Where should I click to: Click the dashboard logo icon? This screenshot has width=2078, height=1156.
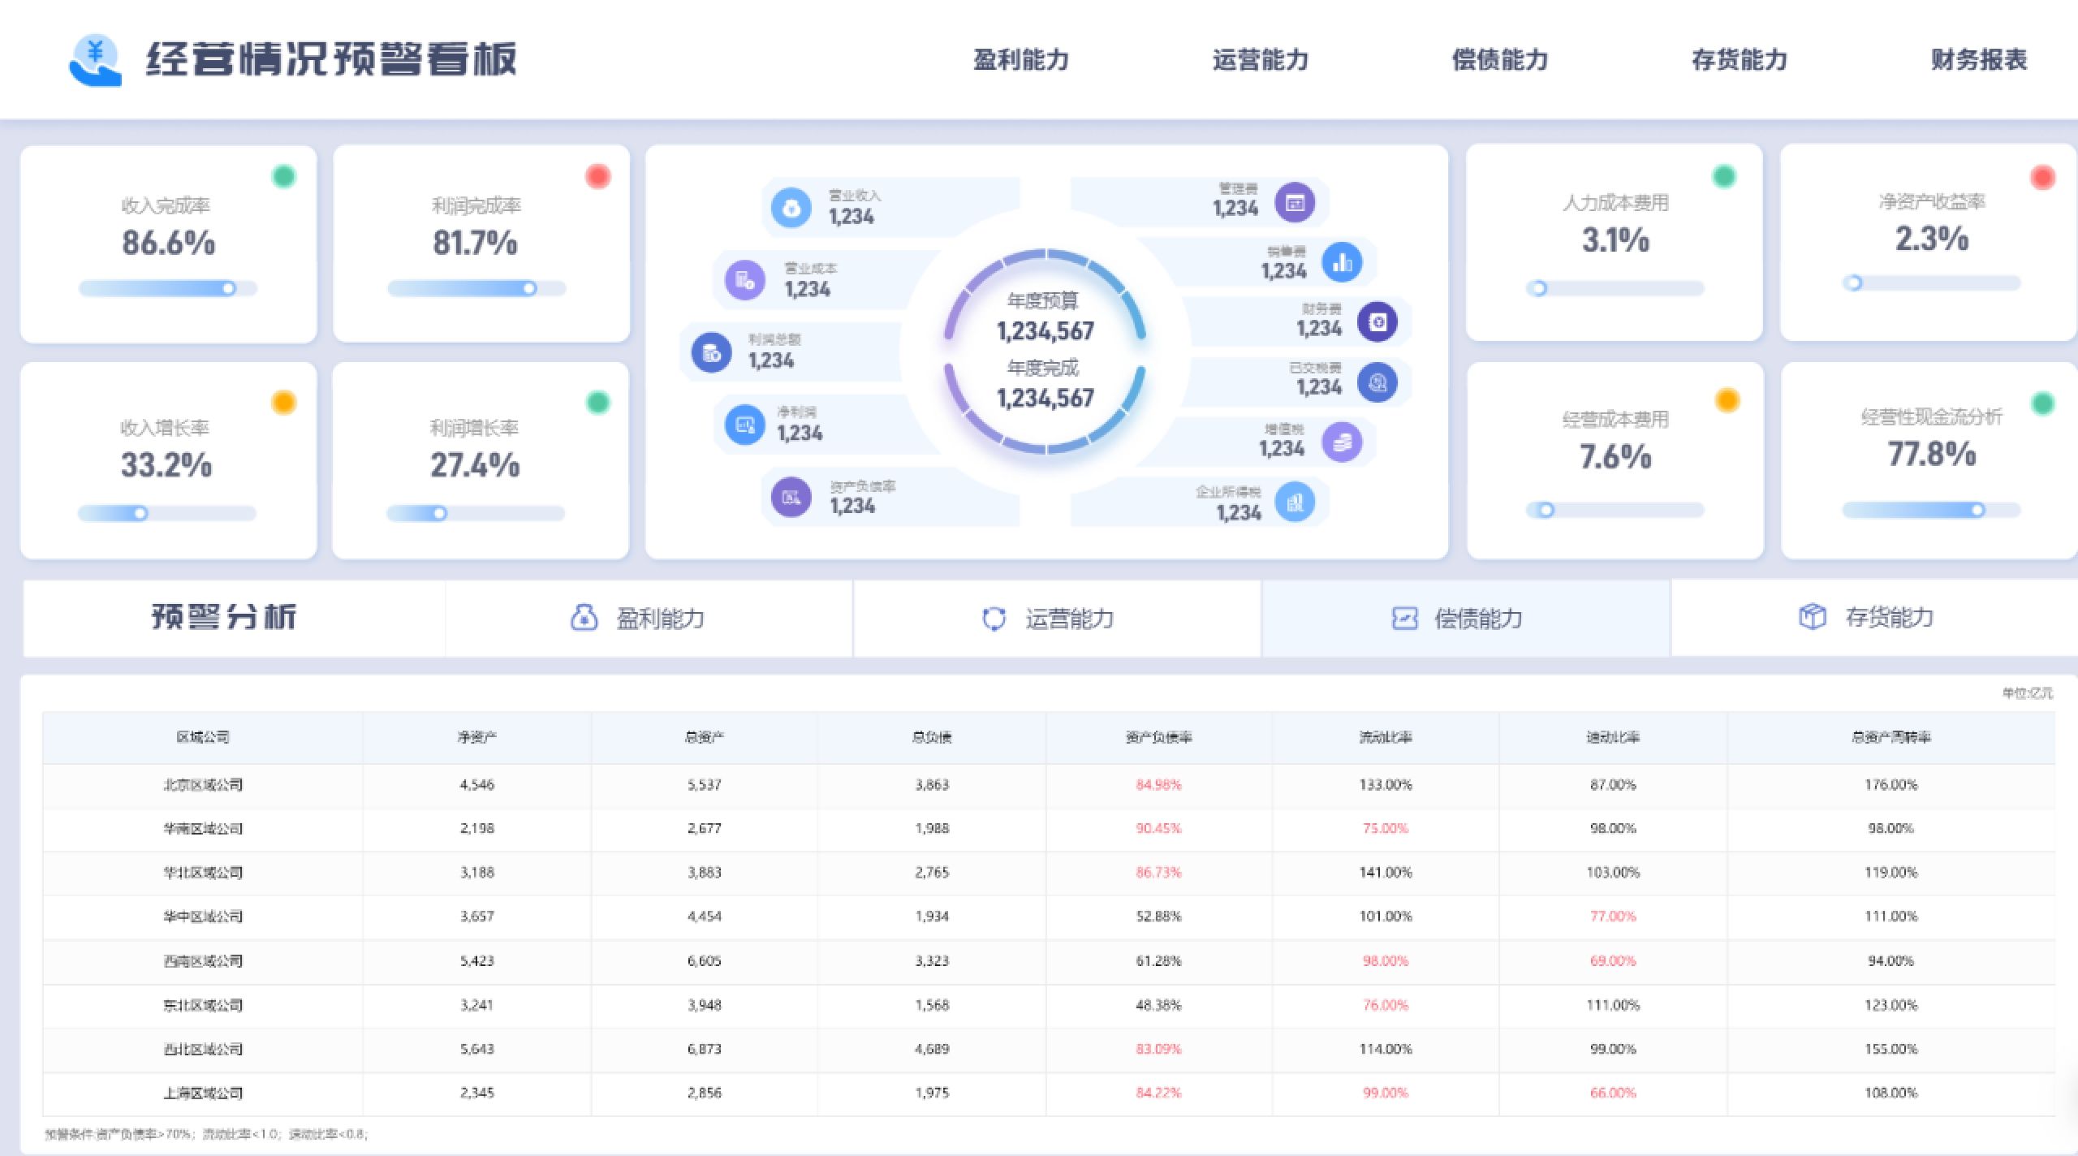[95, 61]
